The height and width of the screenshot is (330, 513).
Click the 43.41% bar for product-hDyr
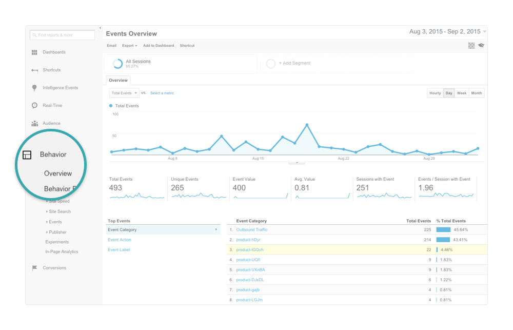coord(443,240)
